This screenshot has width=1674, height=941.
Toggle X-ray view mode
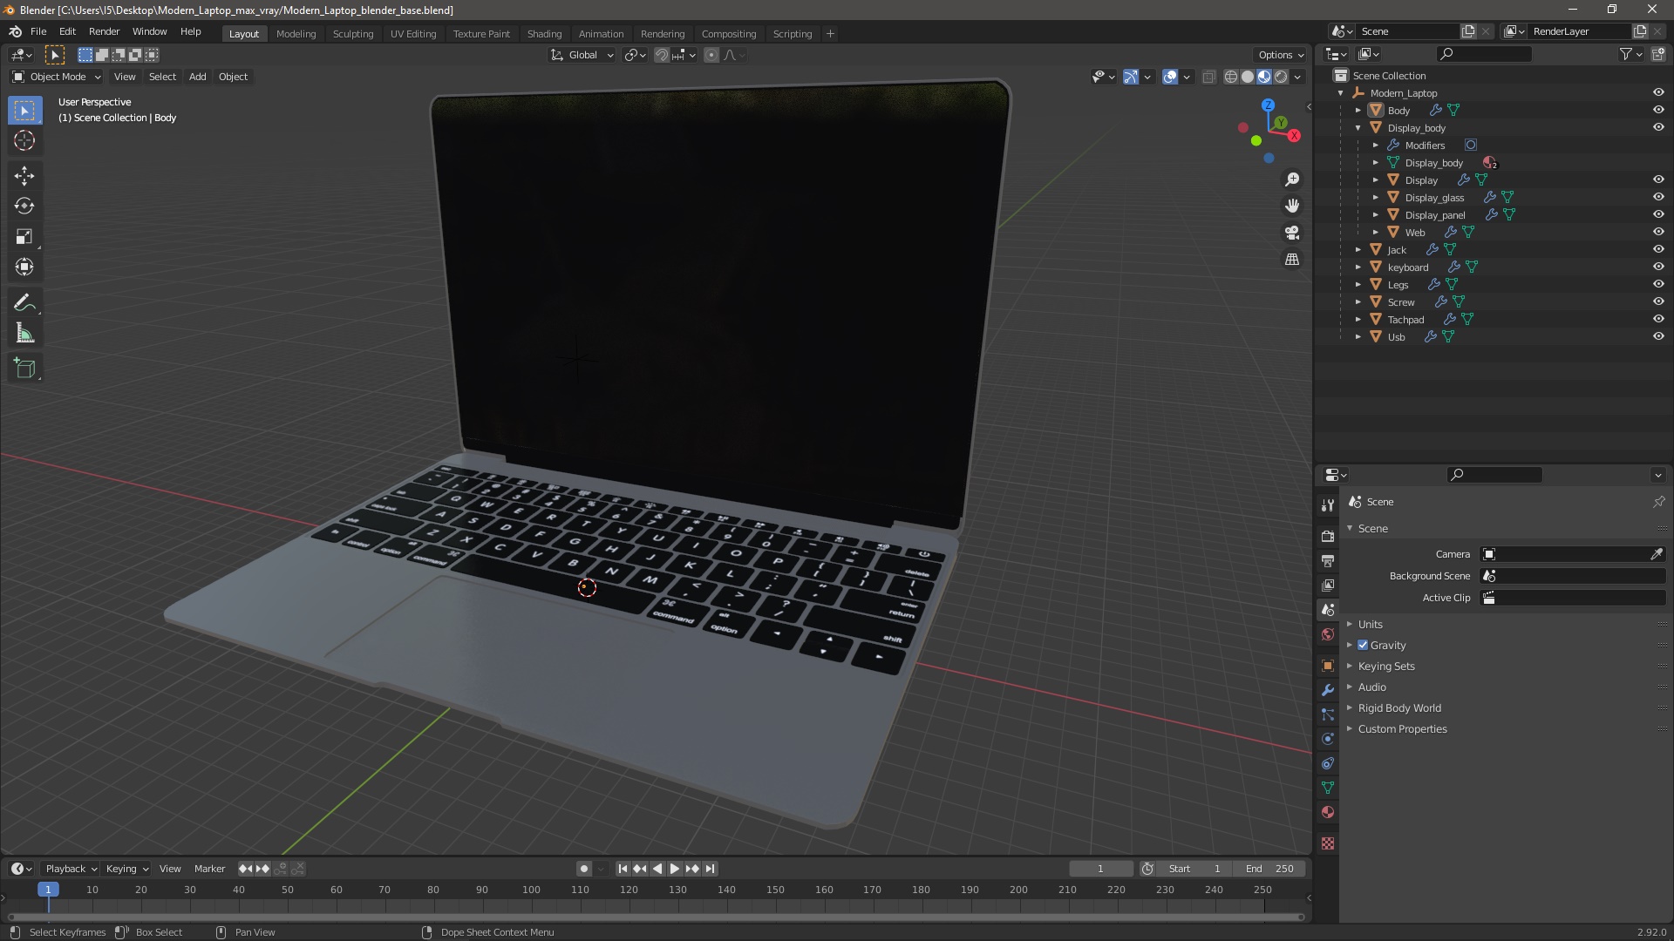[x=1208, y=77]
